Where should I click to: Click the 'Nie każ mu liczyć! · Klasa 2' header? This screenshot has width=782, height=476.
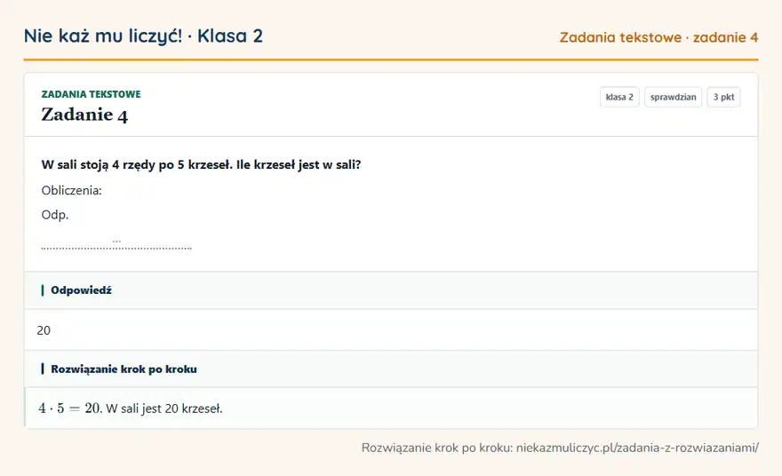(143, 36)
